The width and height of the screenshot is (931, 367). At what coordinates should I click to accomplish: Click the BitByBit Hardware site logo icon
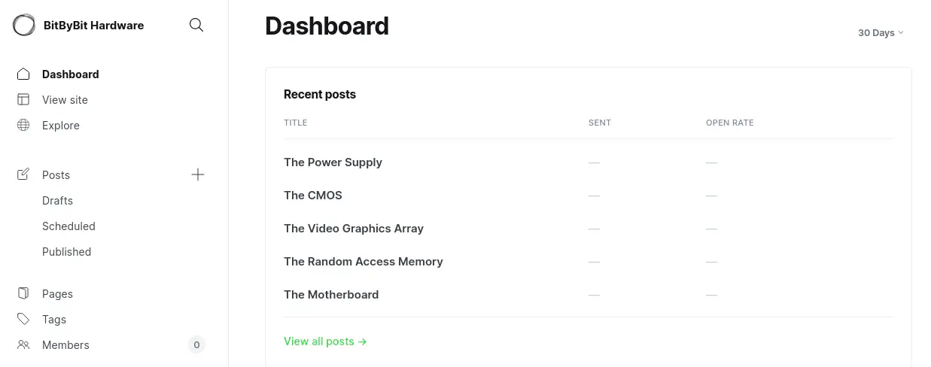24,25
